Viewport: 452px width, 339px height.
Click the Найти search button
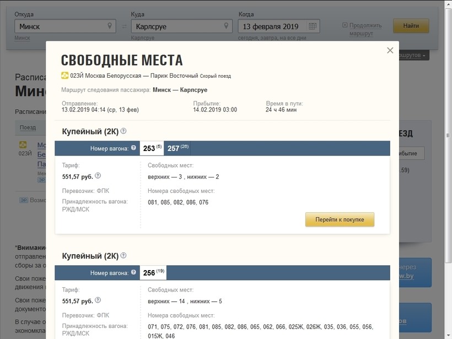(411, 25)
